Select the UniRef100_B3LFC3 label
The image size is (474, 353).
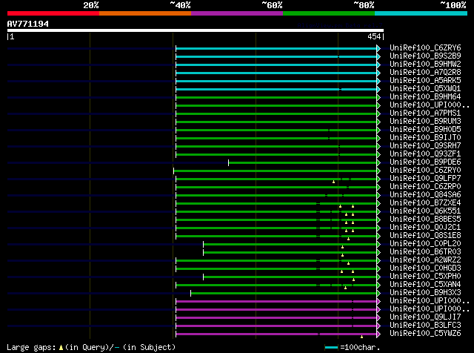[425, 326]
